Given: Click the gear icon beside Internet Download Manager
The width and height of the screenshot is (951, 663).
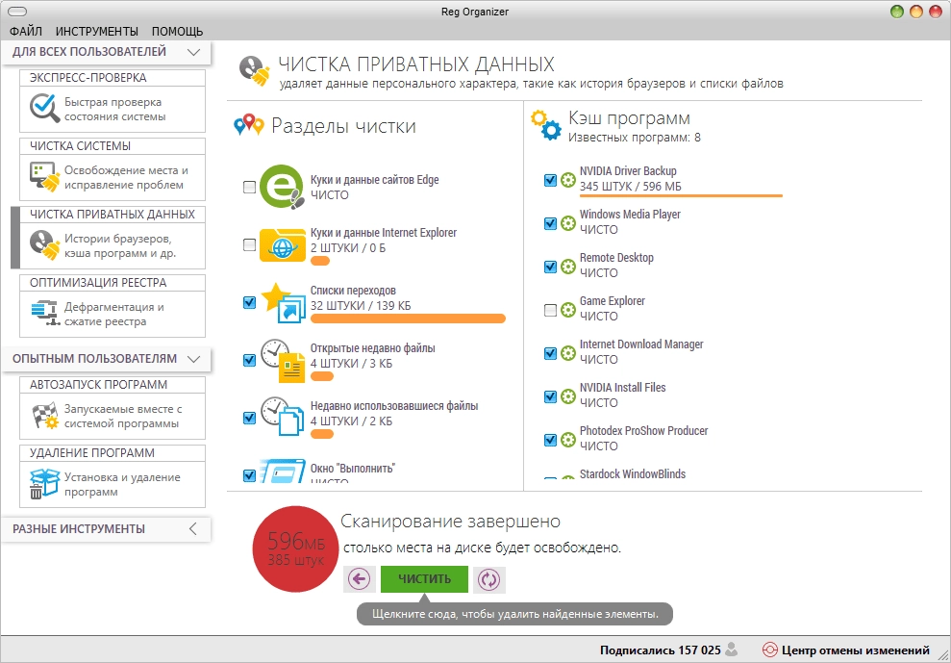Looking at the screenshot, I should click(567, 353).
